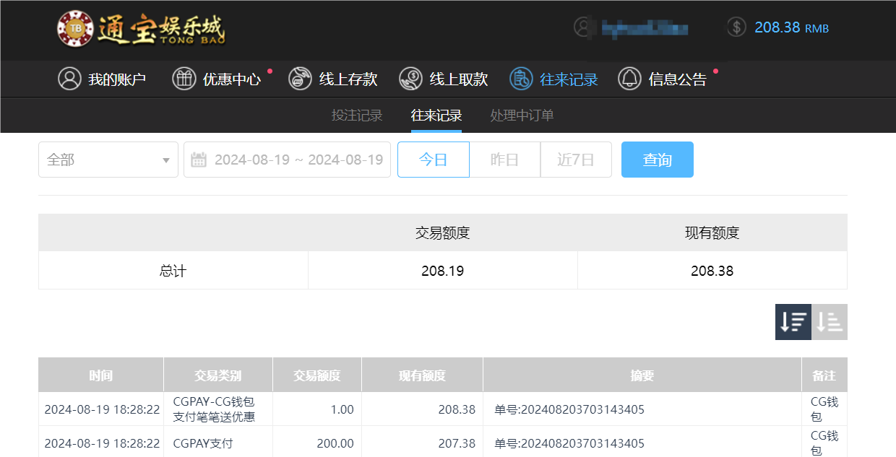Click the dollar balance icon next to 208.38
This screenshot has width=896, height=457.
click(737, 27)
